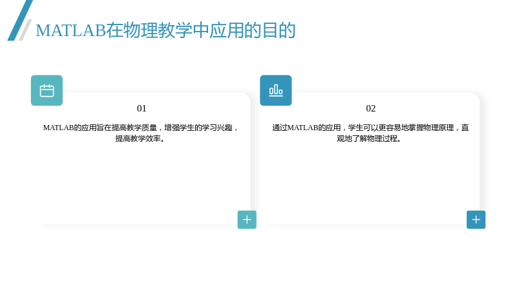This screenshot has width=517, height=290.
Task: Select the 02 number label
Action: click(x=370, y=108)
